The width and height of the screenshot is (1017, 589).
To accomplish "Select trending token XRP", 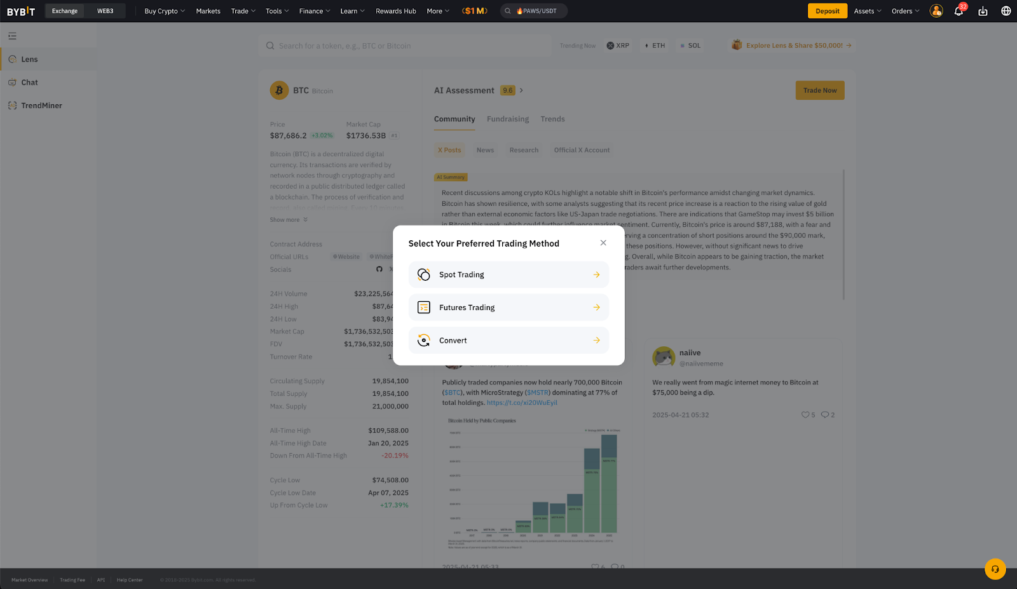I will click(x=618, y=46).
